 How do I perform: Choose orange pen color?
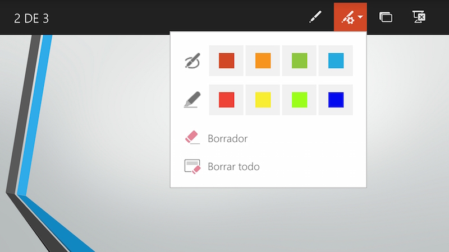click(x=263, y=60)
